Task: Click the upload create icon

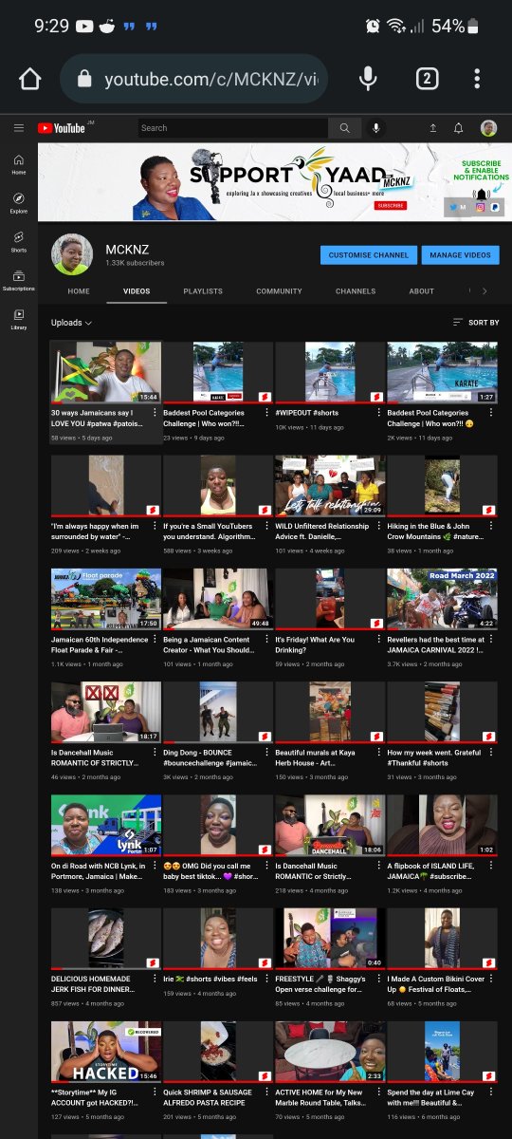Action: tap(433, 128)
